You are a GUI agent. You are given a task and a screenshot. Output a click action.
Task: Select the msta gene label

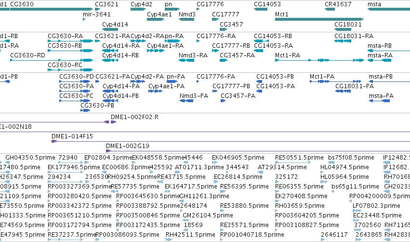[x=374, y=4]
